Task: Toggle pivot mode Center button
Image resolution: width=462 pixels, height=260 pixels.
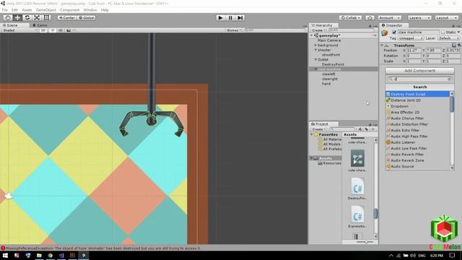Action: pyautogui.click(x=67, y=17)
